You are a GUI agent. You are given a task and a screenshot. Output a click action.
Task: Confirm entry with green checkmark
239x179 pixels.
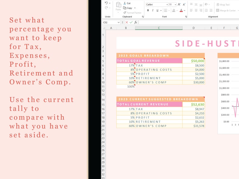point(131,23)
